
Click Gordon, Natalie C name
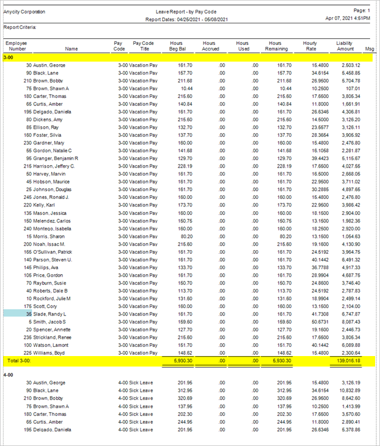click(x=52, y=150)
